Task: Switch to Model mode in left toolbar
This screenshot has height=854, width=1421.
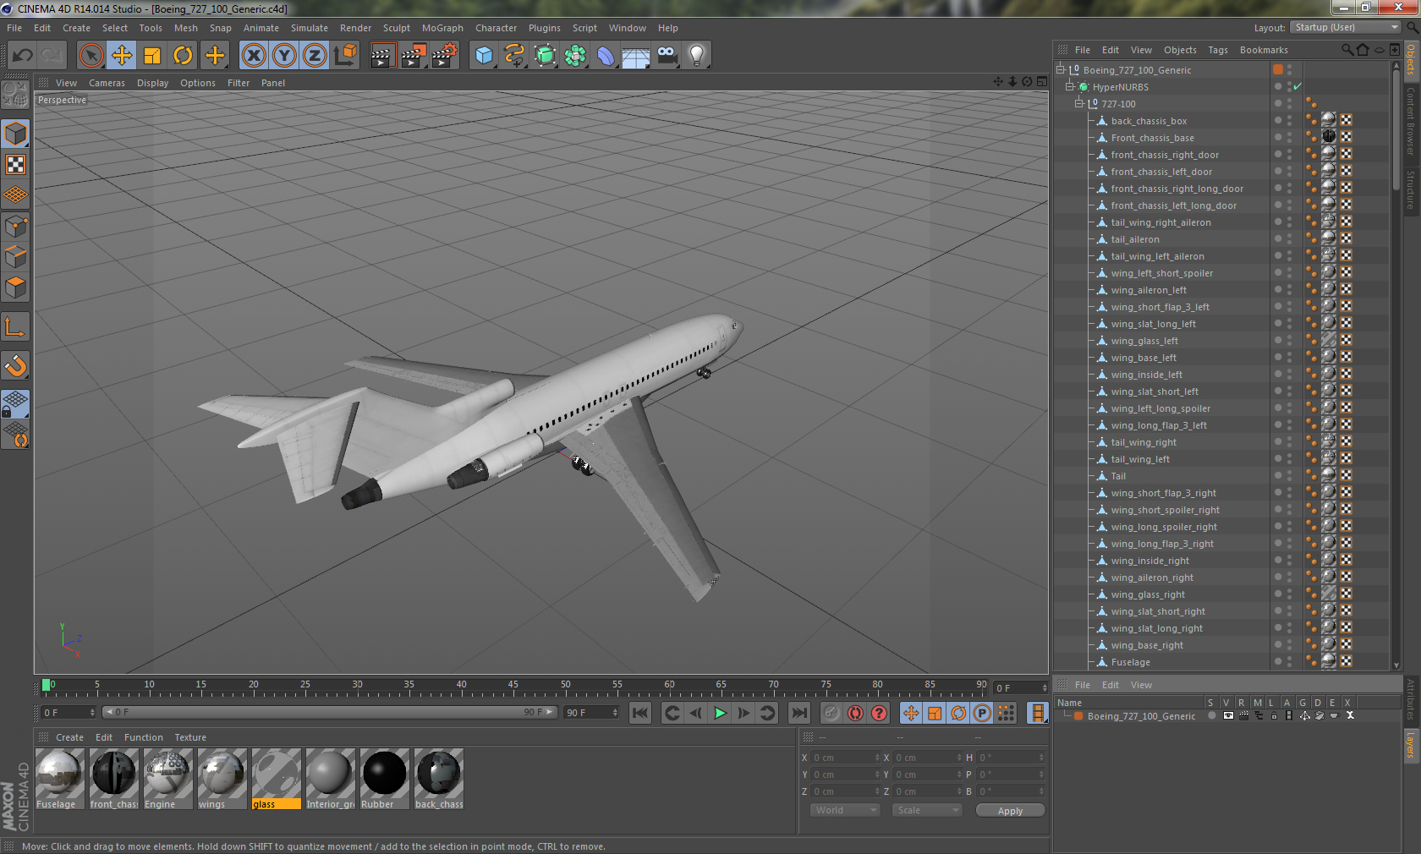Action: (16, 134)
